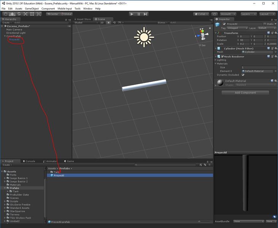Viewport: 278px width, 228px height.
Task: Toggle pivot Center mode button
Action: [52, 14]
